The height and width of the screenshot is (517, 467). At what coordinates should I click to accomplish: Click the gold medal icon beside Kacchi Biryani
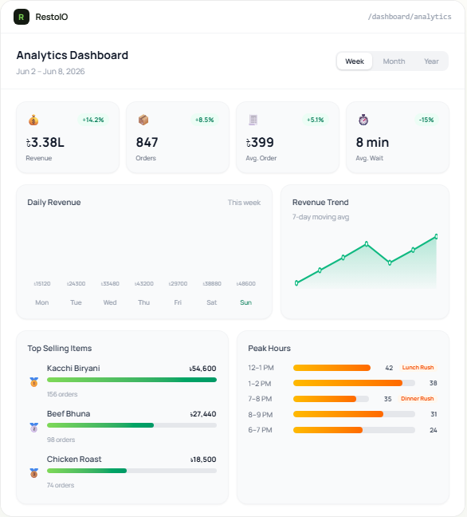[34, 382]
